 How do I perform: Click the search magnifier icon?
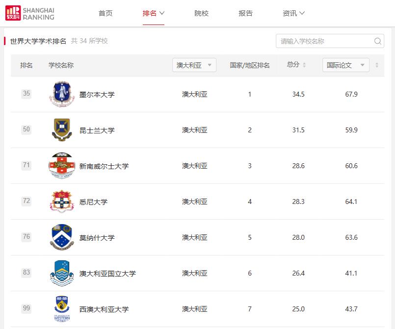(377, 41)
